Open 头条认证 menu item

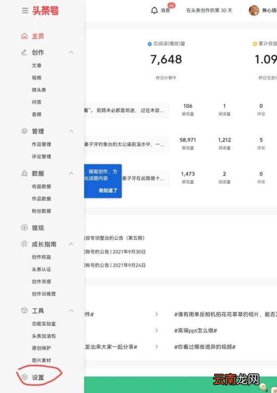point(41,269)
